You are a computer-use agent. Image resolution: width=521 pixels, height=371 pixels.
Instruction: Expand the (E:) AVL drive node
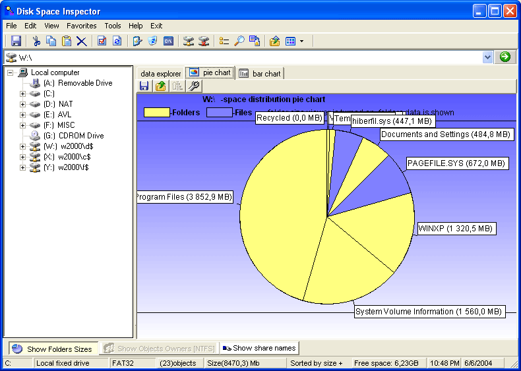(x=22, y=115)
